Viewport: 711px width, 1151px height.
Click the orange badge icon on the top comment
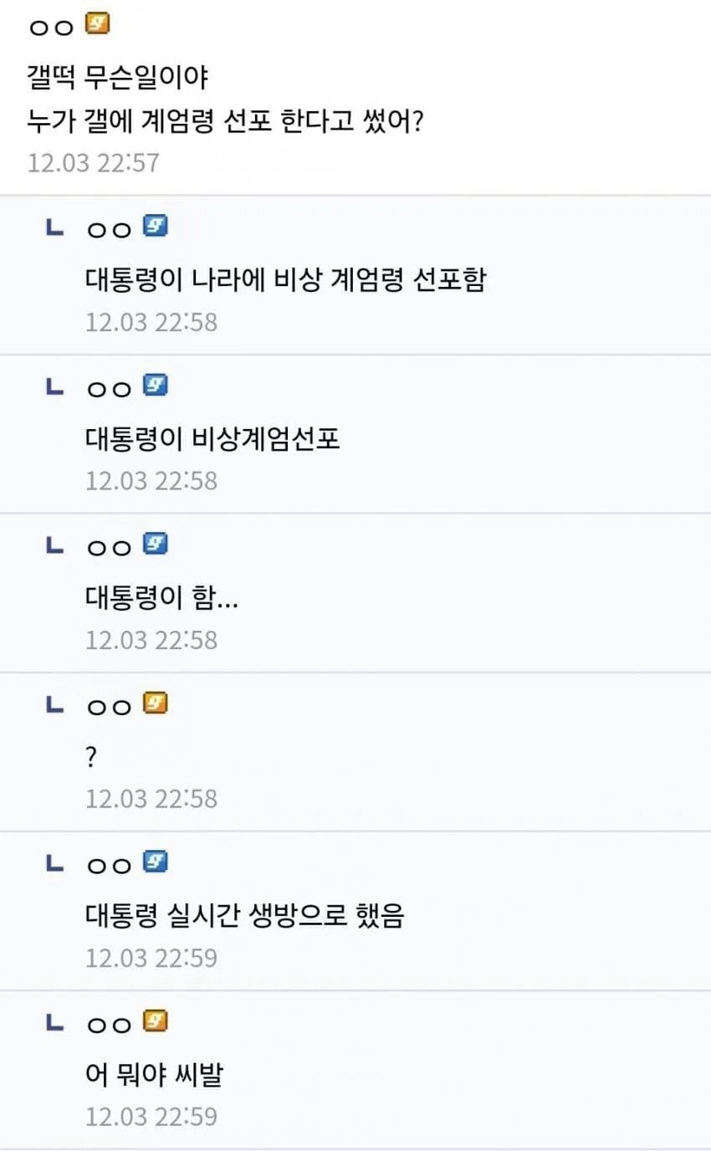[x=98, y=26]
